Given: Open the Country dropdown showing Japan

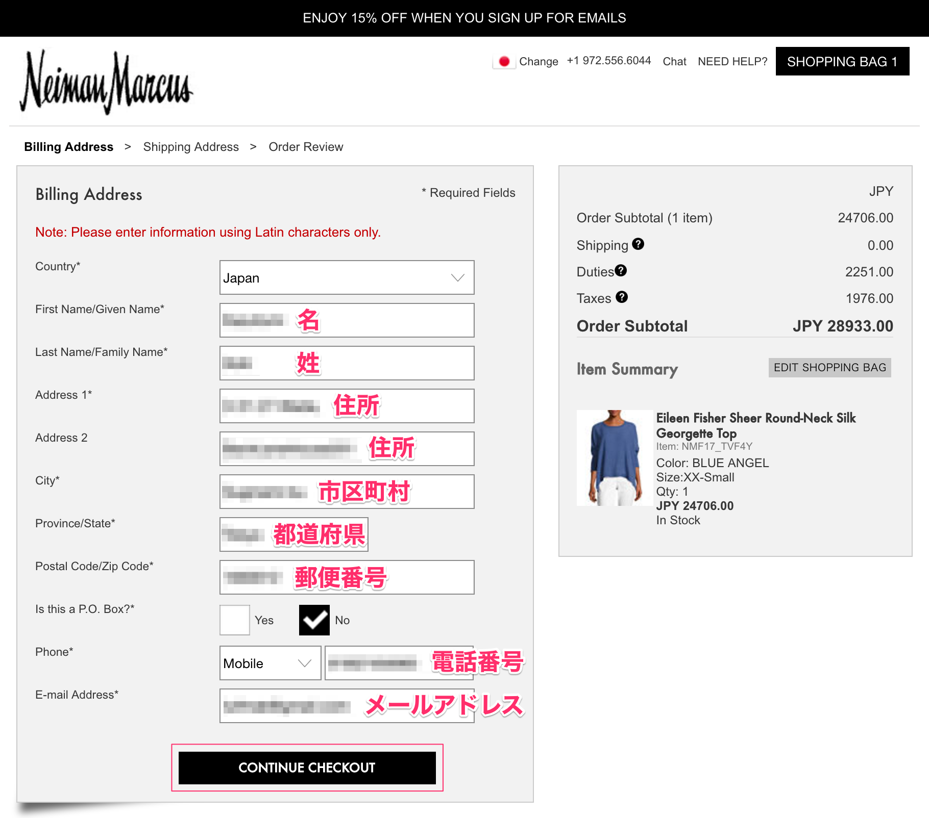Looking at the screenshot, I should 347,277.
